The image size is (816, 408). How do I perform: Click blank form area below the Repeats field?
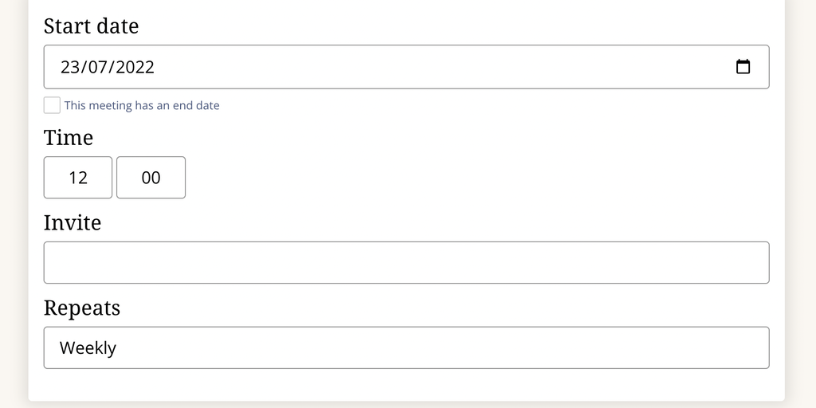(x=406, y=385)
